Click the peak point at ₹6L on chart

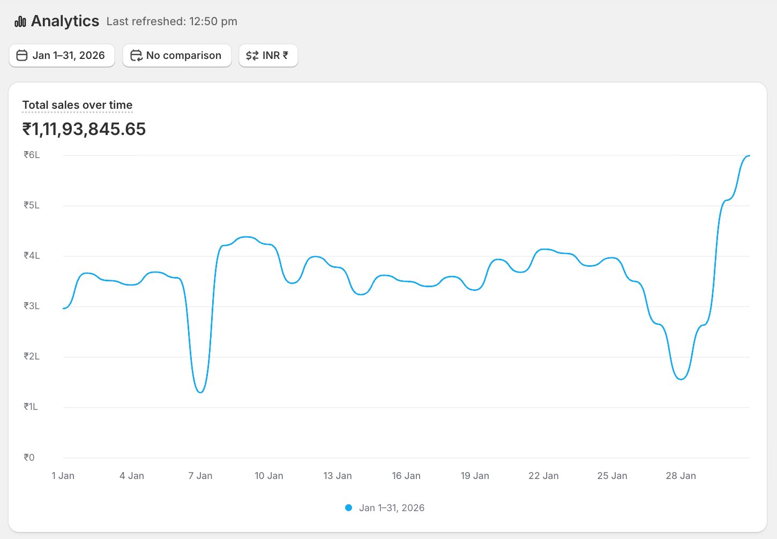click(x=749, y=156)
